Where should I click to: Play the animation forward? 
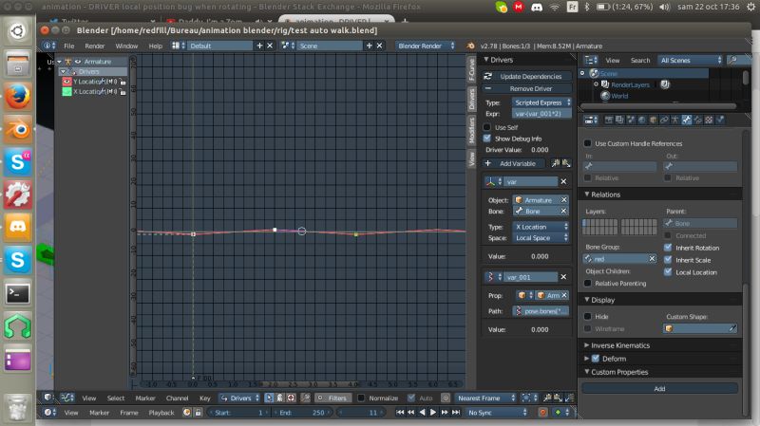point(433,413)
